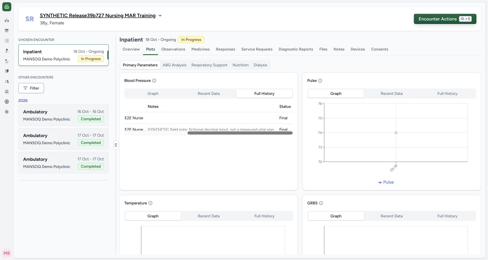Open the 16 Oct Ambulatory encounter

point(64,115)
